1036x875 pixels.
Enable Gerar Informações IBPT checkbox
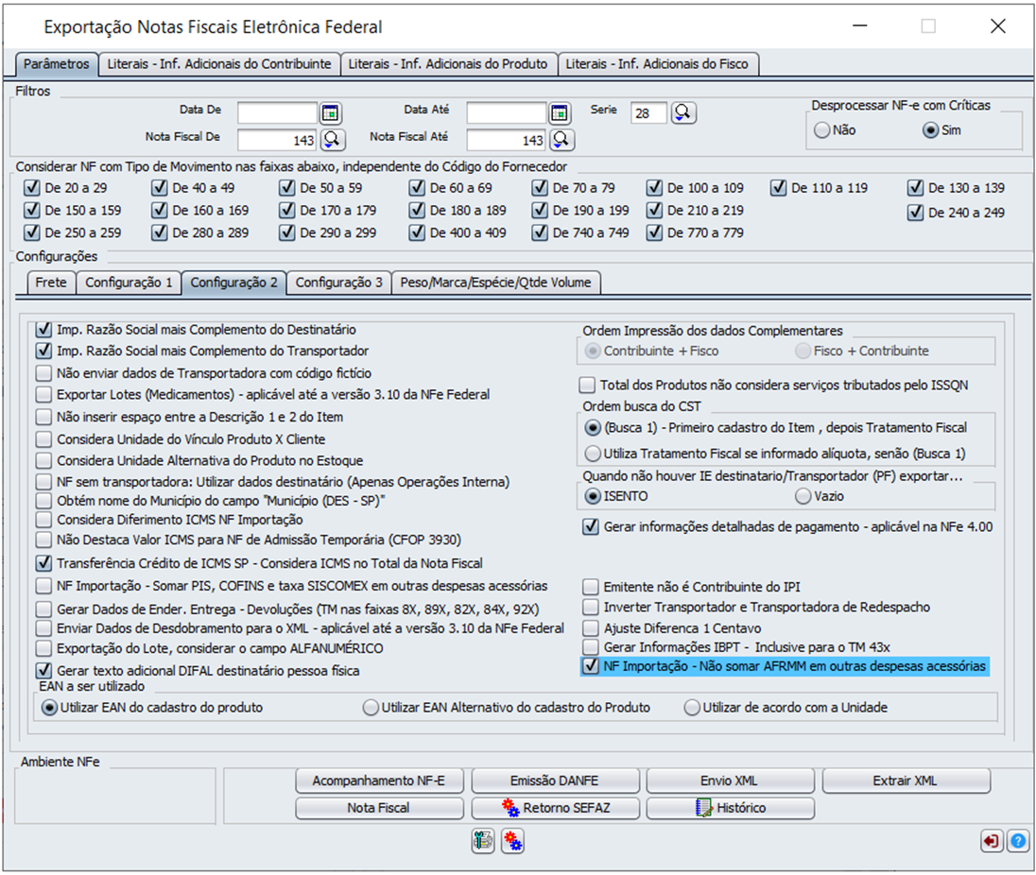coord(590,646)
